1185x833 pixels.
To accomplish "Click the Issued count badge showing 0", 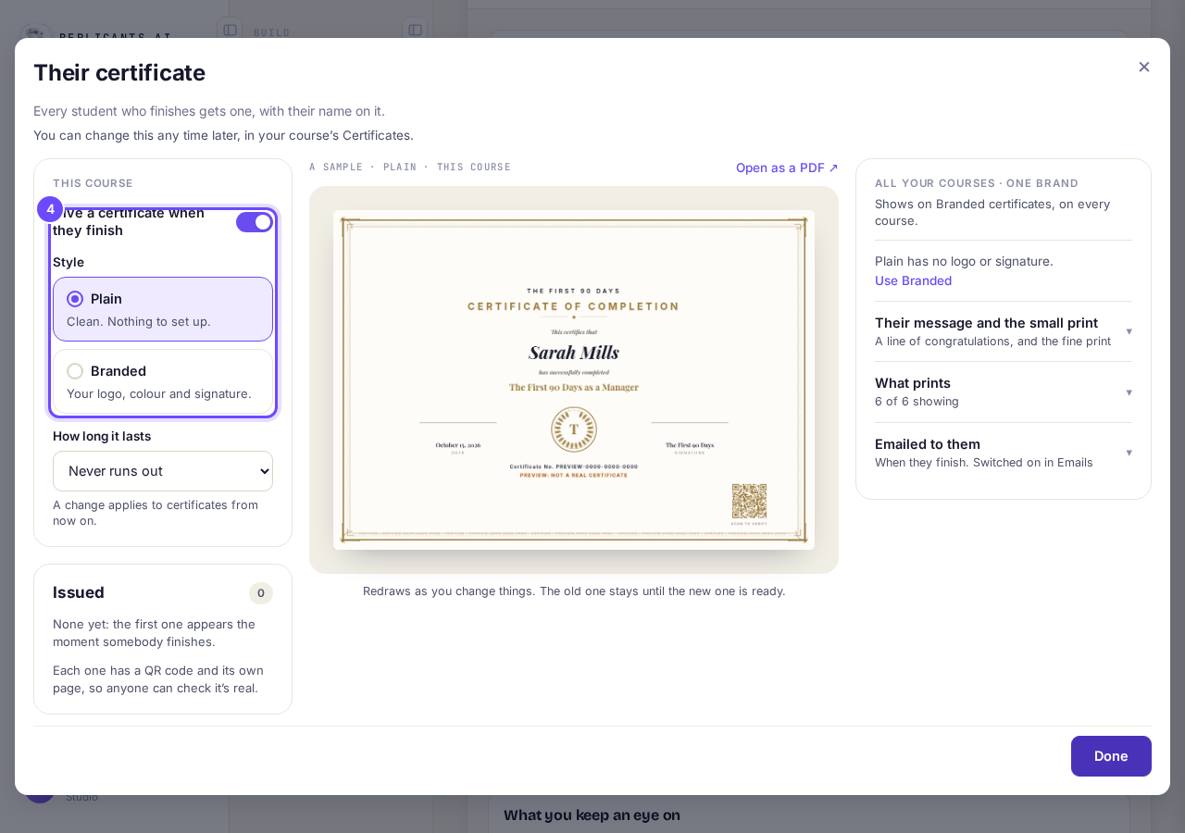I will [261, 593].
